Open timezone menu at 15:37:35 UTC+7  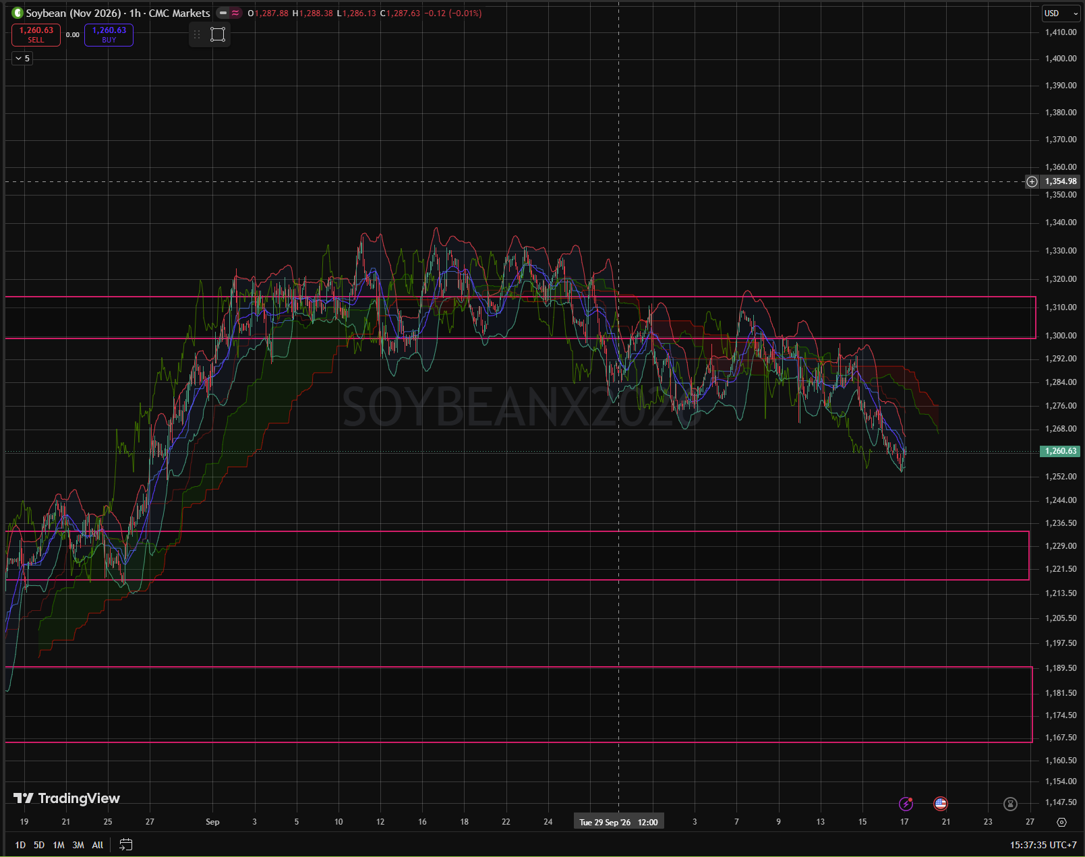pyautogui.click(x=1043, y=845)
